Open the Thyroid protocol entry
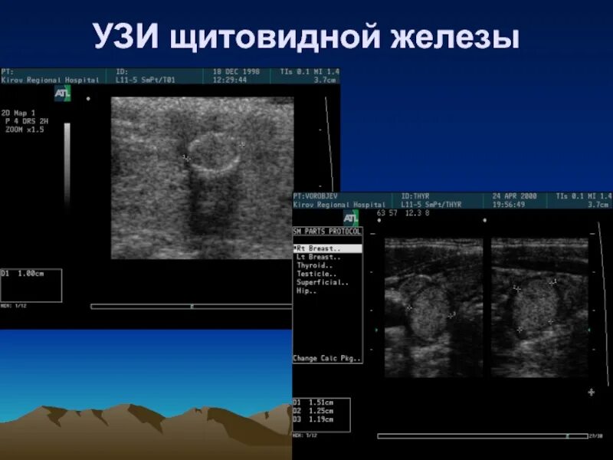 [x=314, y=265]
